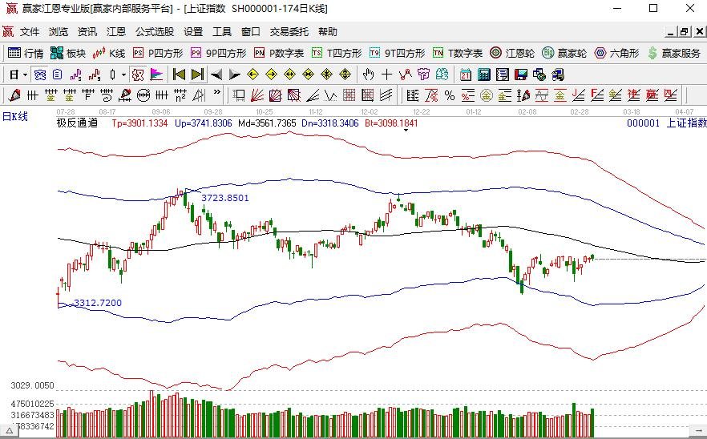707x439 pixels.
Task: Open the P四方形 tool
Action: (158, 53)
